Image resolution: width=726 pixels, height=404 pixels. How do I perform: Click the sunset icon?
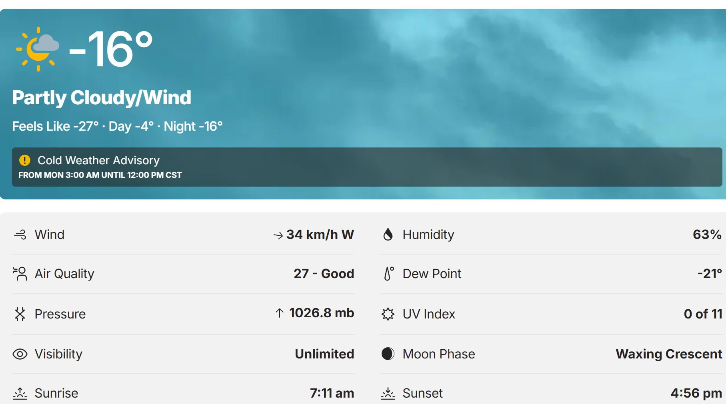[x=388, y=393]
